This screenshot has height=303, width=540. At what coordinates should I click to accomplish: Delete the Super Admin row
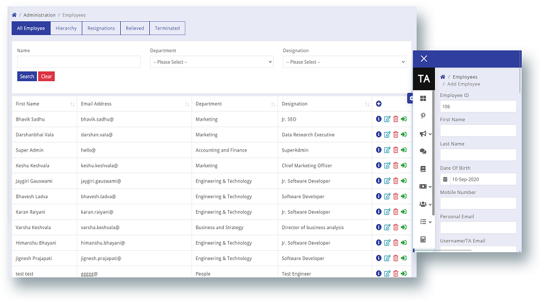396,150
